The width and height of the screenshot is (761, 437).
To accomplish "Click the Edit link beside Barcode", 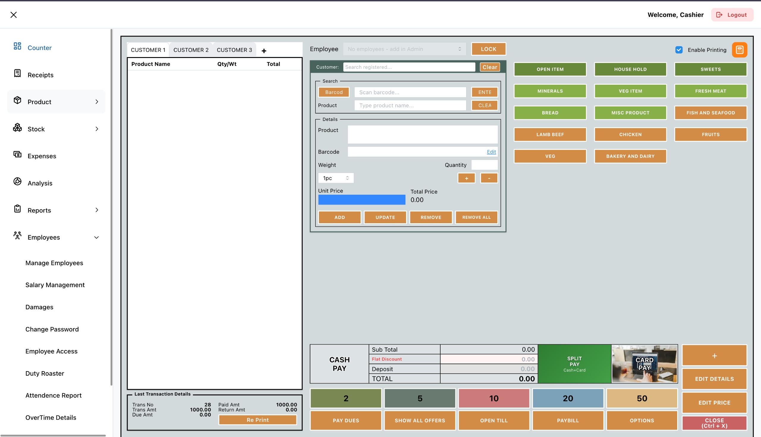I will click(x=491, y=152).
